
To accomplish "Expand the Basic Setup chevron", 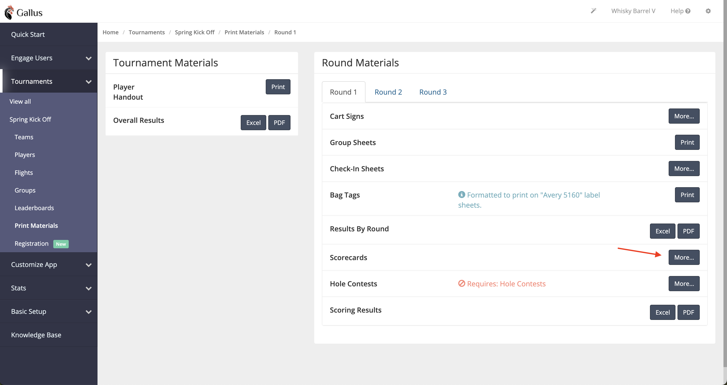I will (89, 312).
